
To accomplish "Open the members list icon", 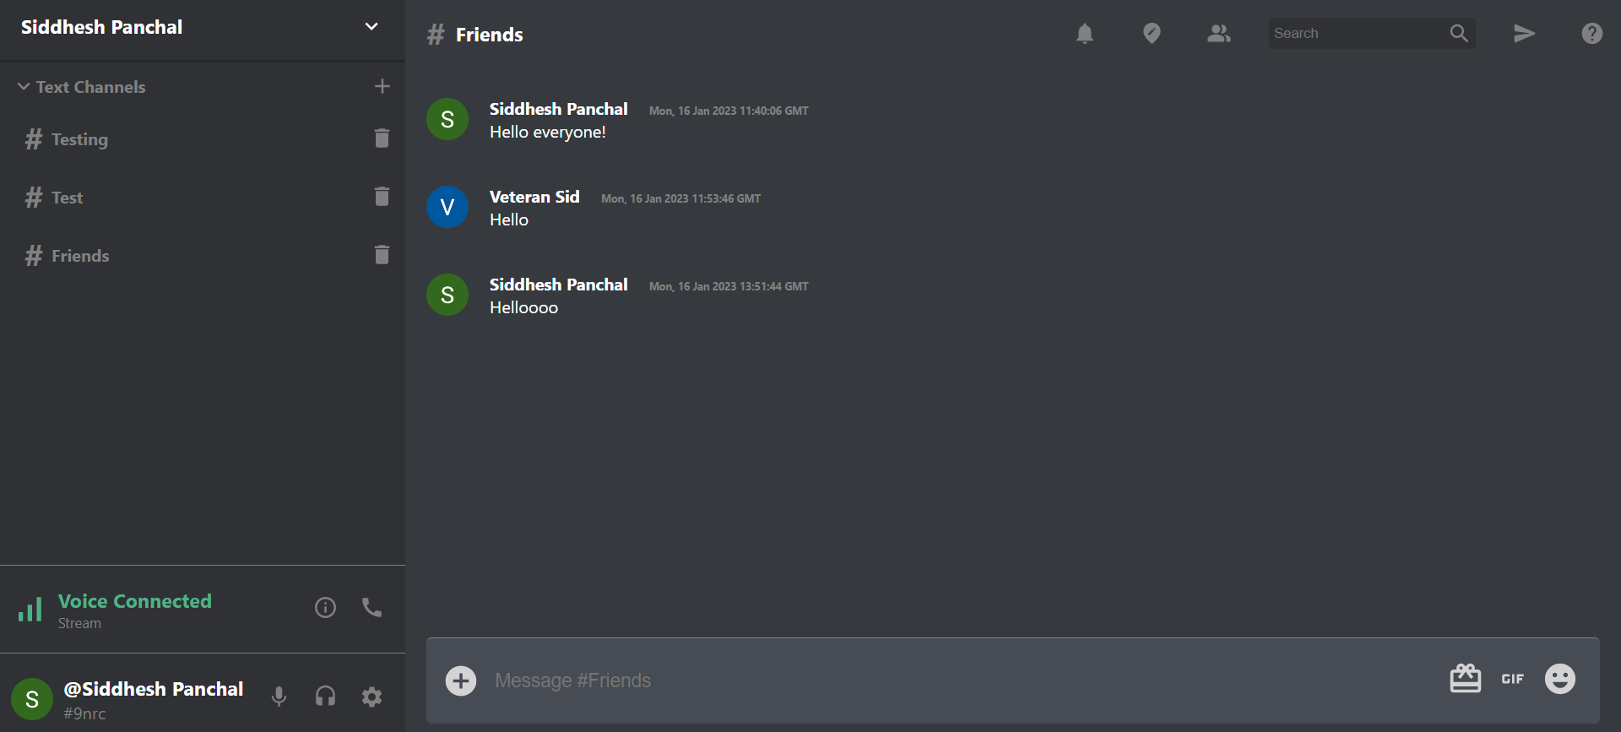I will pos(1219,33).
